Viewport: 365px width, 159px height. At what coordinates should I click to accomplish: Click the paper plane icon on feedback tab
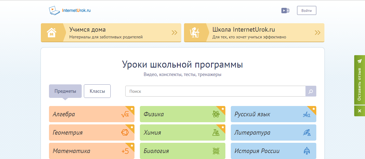tap(360, 61)
